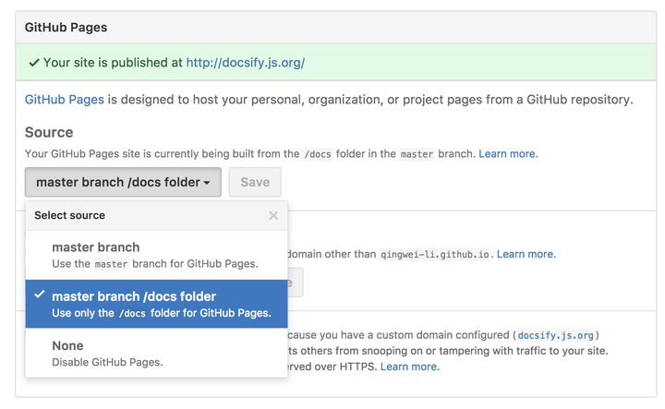Open Learn more link after qingwei-li.github.io

click(526, 254)
